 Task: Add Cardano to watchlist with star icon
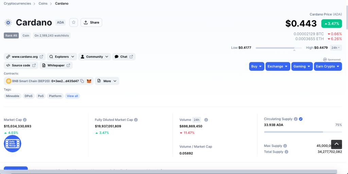pos(74,22)
